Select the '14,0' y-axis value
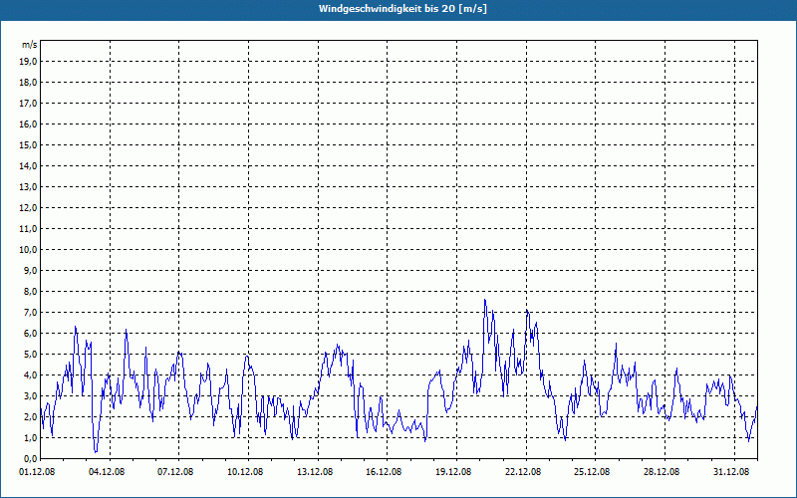This screenshot has width=797, height=498. click(28, 165)
